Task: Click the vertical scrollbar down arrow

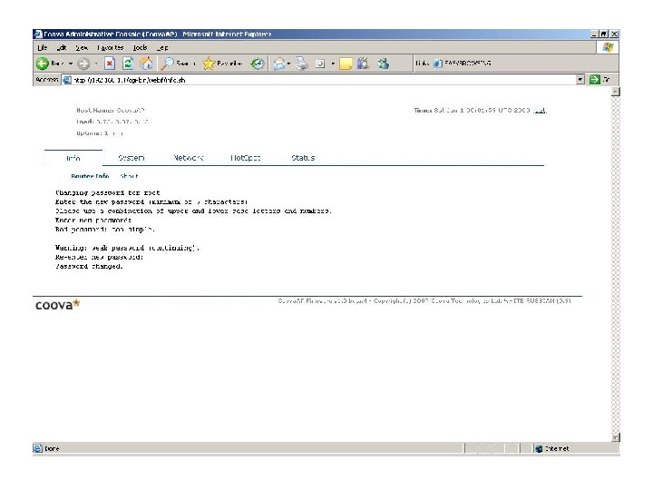Action: [616, 437]
